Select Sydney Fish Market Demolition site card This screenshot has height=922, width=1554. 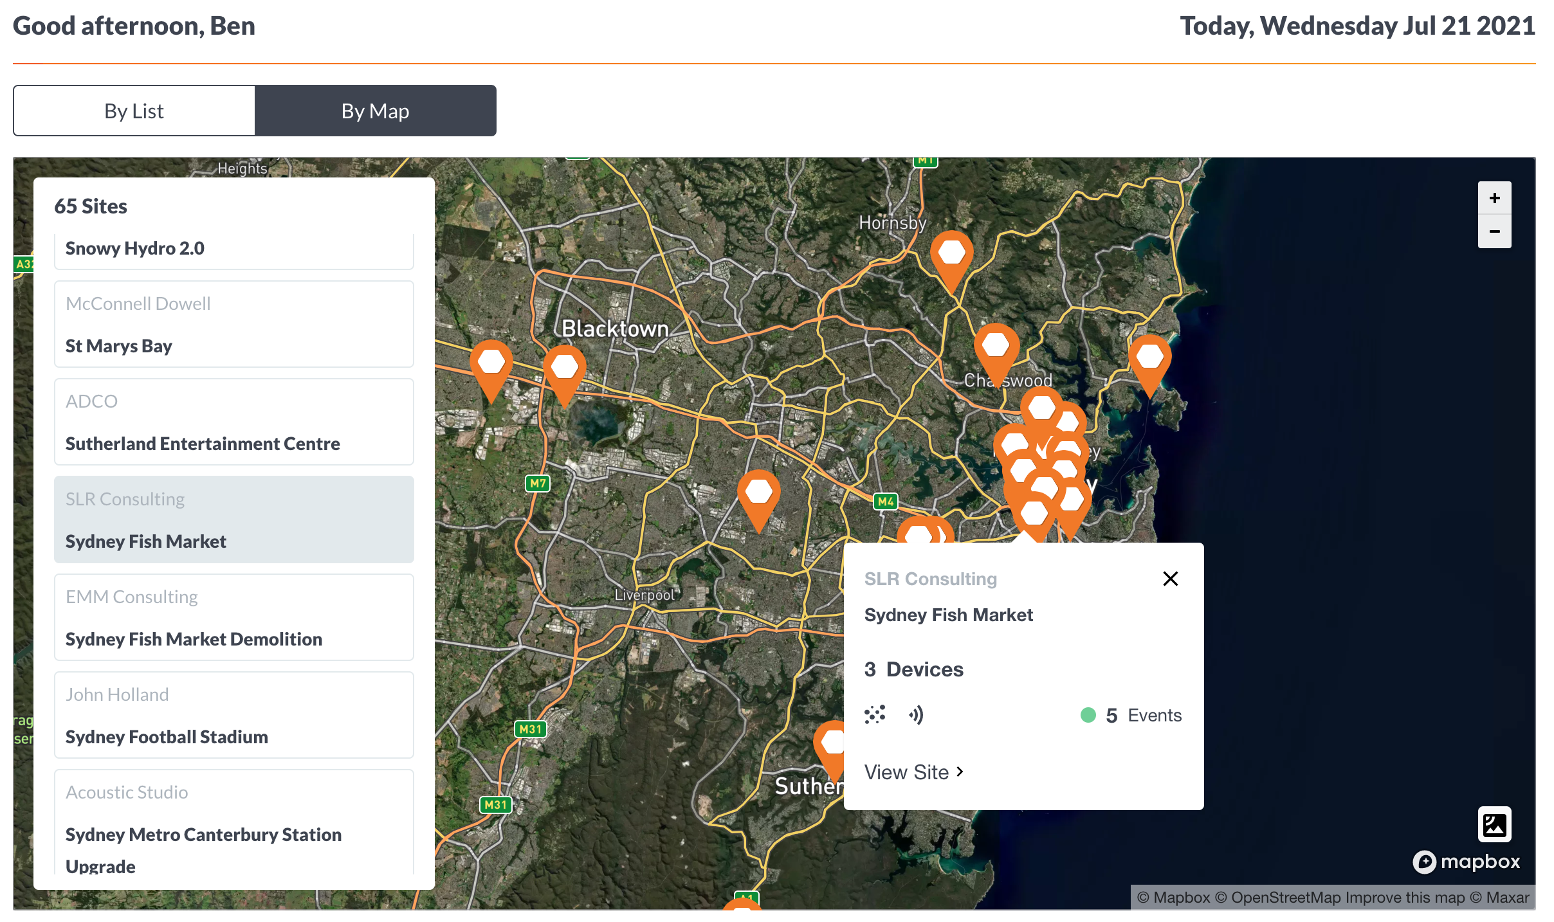point(234,617)
